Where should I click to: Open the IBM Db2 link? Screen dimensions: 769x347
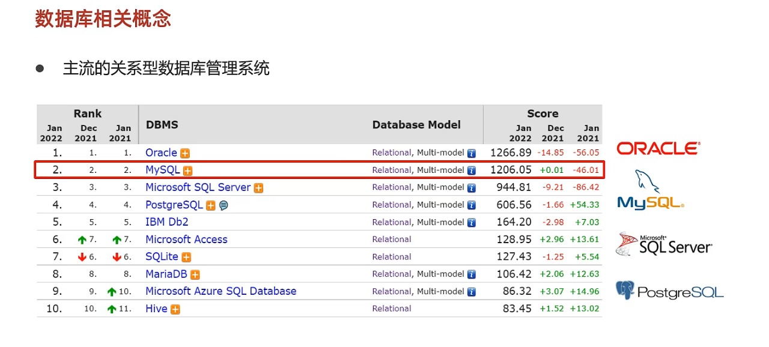coord(167,222)
